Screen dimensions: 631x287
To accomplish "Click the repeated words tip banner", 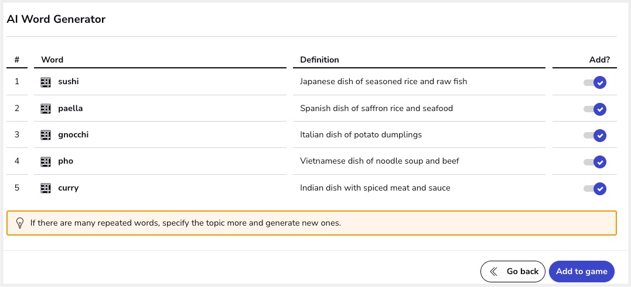I will [312, 223].
